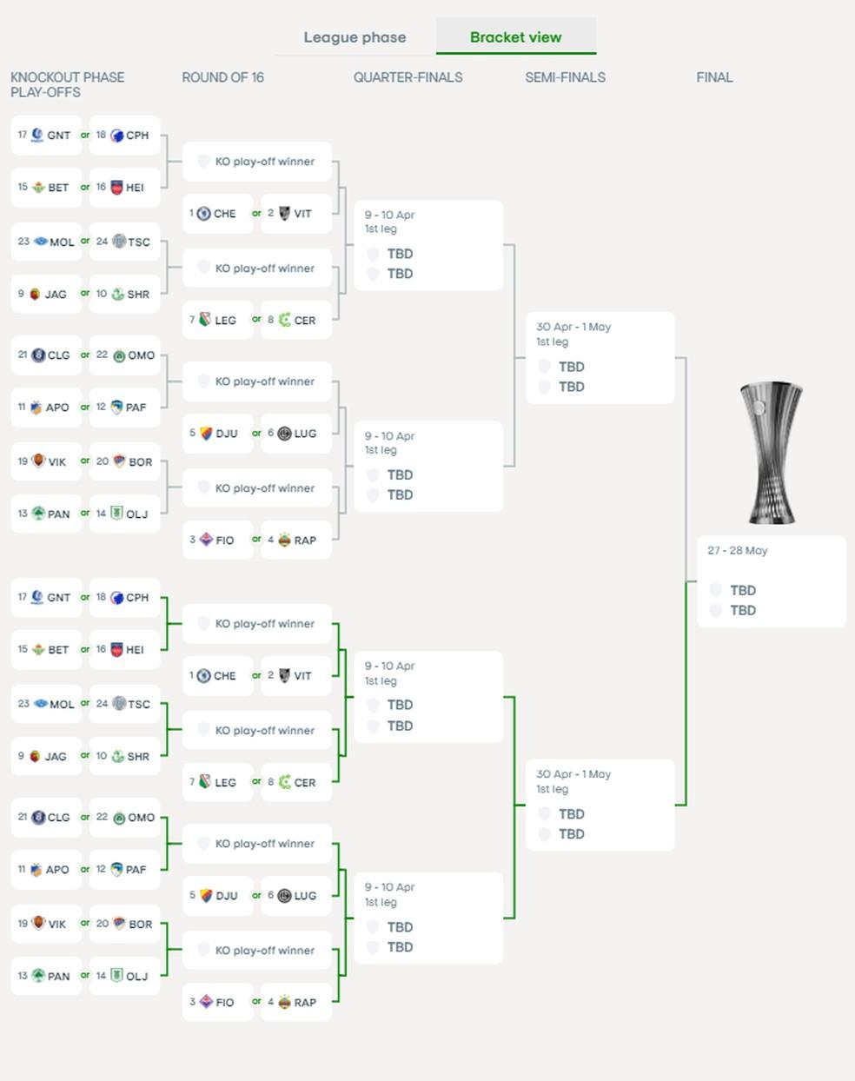Select the Legia Warsaw (LEG) crest
855x1081 pixels.
tap(206, 319)
